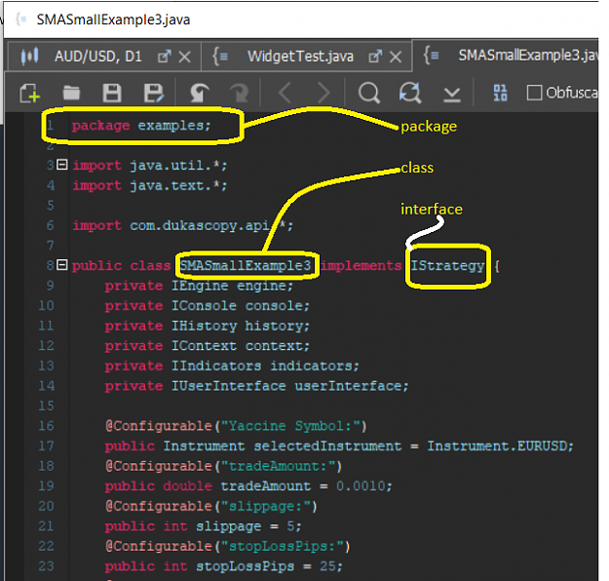Click the "stopLossPips:" string on line 22
609x581 pixels.
pyautogui.click(x=283, y=547)
